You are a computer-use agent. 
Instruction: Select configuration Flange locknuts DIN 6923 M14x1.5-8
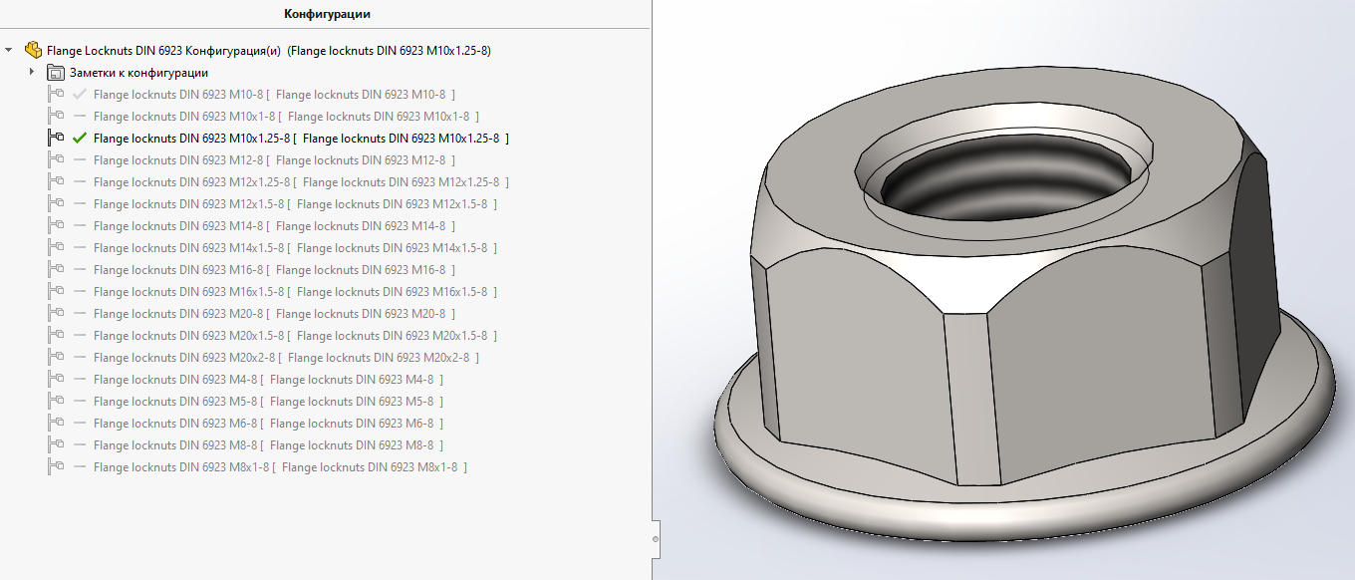click(295, 248)
